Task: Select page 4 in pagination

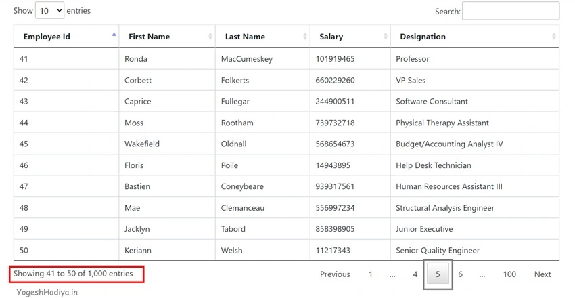Action: tap(415, 274)
